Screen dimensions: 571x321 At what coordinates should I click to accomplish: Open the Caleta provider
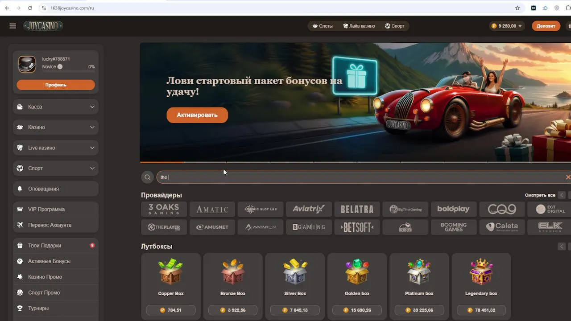tap(502, 227)
